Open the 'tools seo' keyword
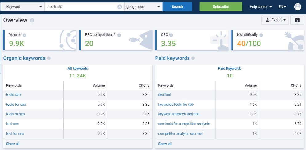306x150 pixels. pos(13,95)
